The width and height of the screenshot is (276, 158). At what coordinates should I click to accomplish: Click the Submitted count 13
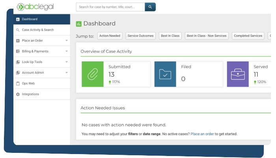112,75
